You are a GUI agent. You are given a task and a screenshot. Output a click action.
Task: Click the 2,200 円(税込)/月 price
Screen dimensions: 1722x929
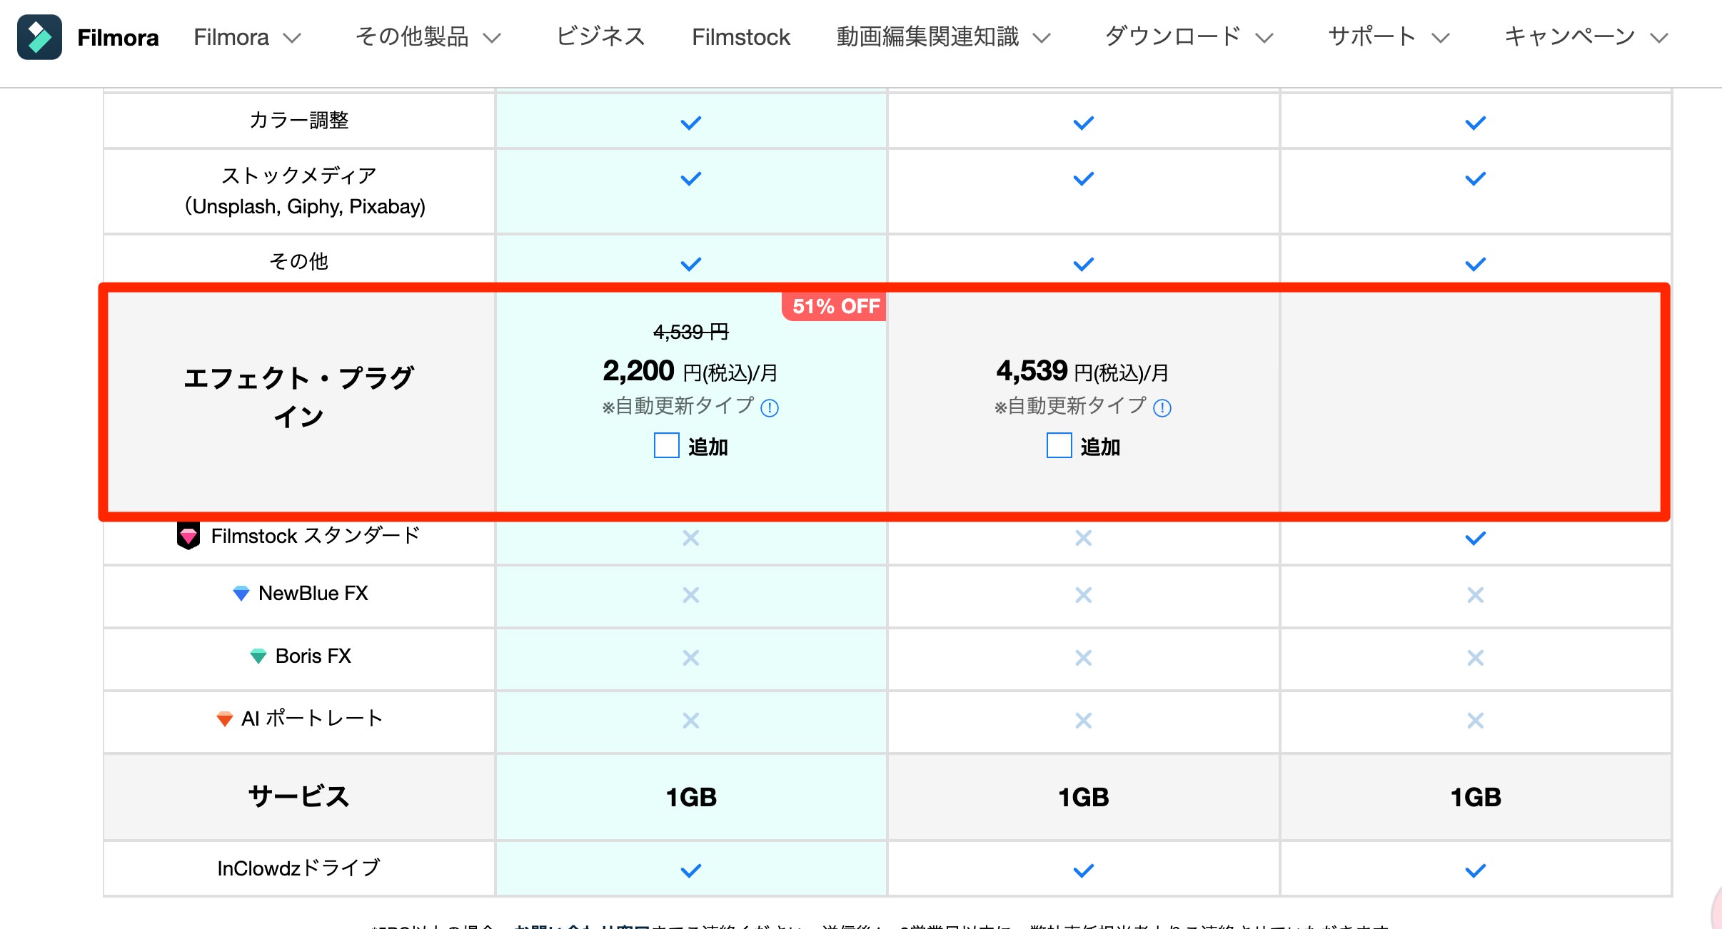click(690, 371)
